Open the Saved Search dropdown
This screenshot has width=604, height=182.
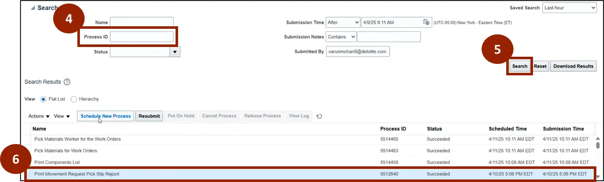pyautogui.click(x=570, y=8)
